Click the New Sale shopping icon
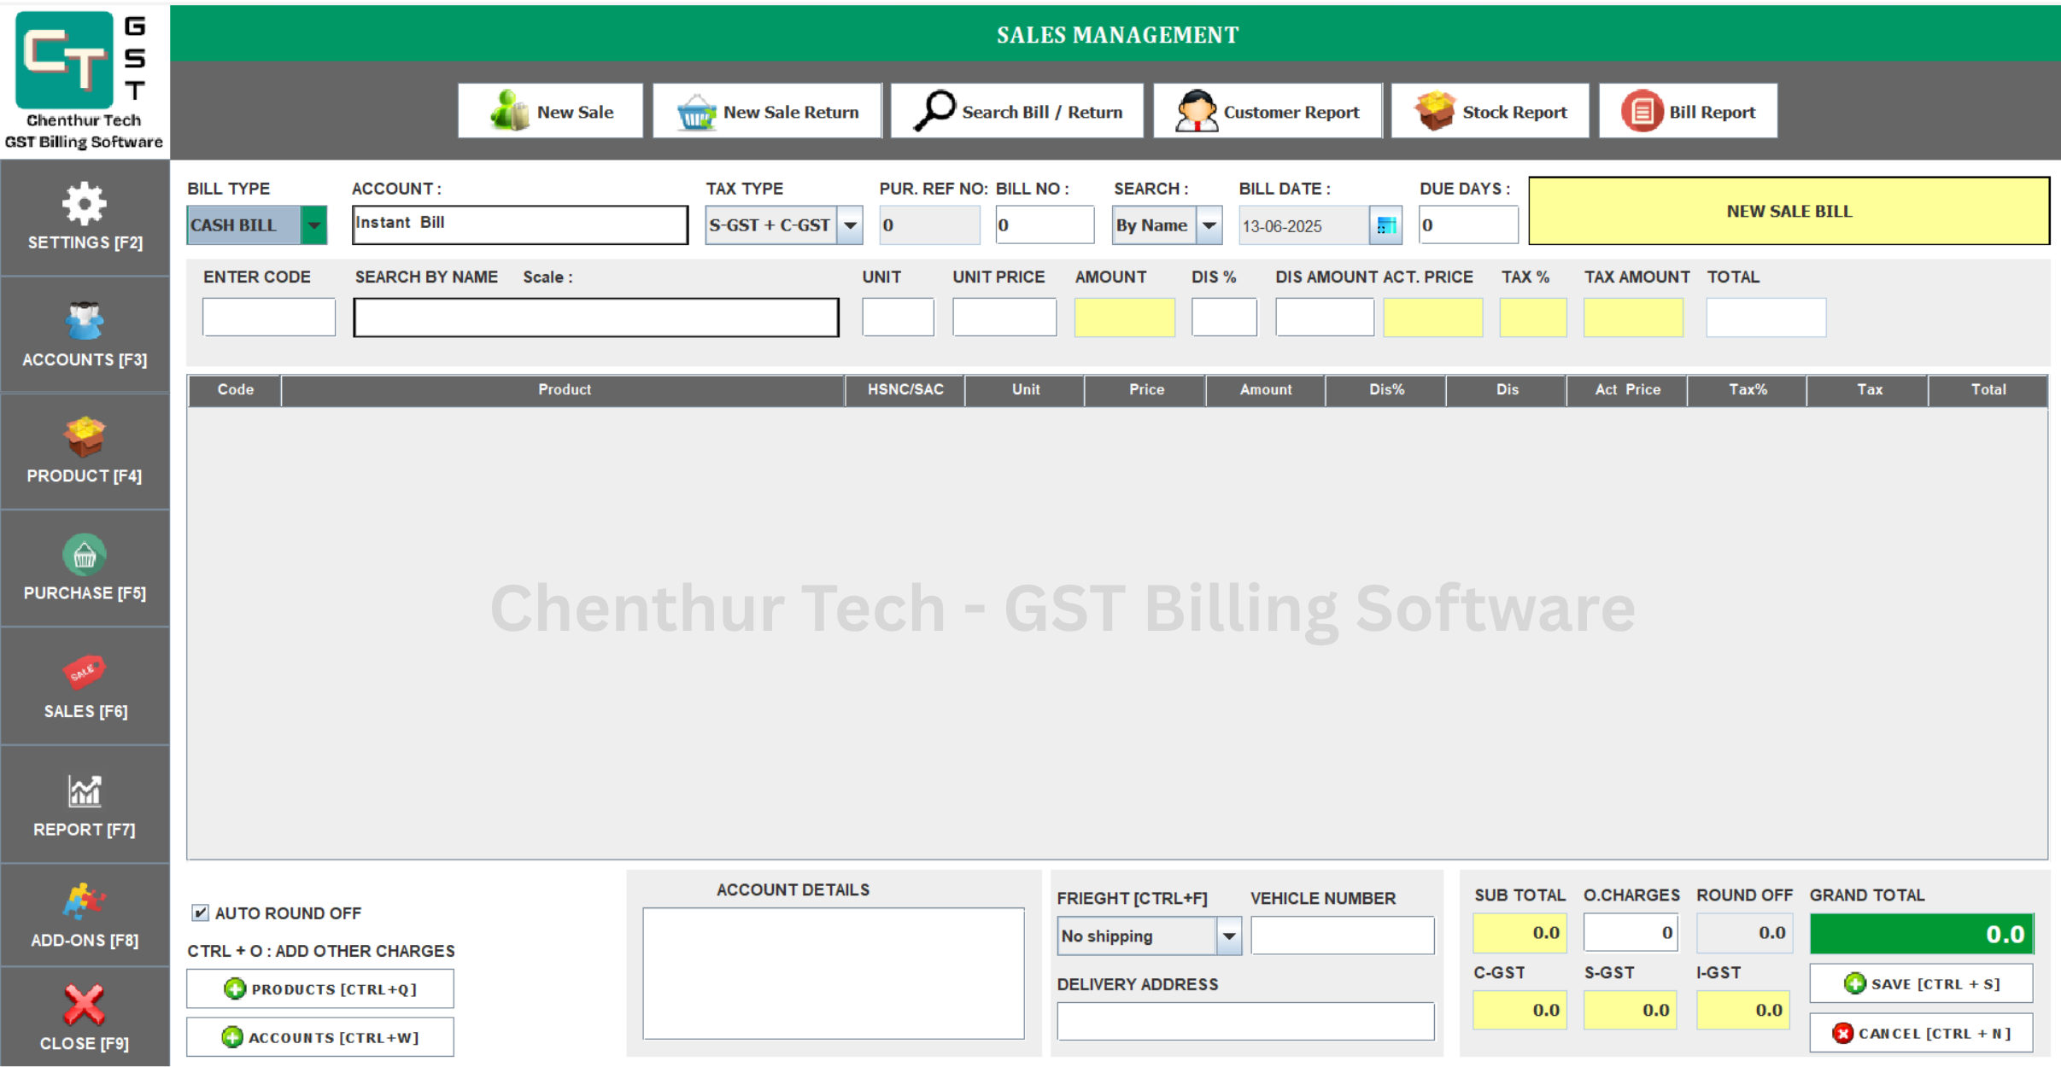2061x1067 pixels. pos(510,111)
